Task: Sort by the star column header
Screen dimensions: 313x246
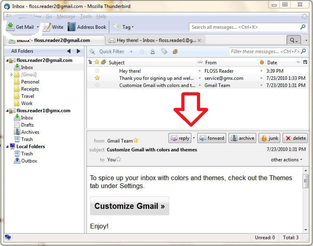Action: coord(97,62)
